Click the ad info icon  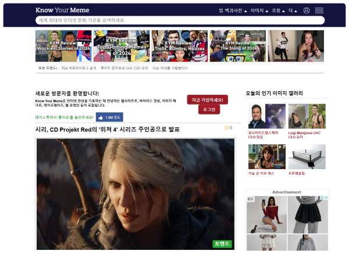[322, 198]
